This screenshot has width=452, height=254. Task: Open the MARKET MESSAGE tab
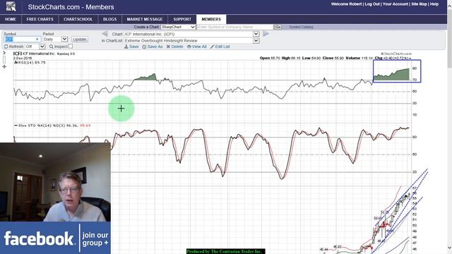point(145,19)
